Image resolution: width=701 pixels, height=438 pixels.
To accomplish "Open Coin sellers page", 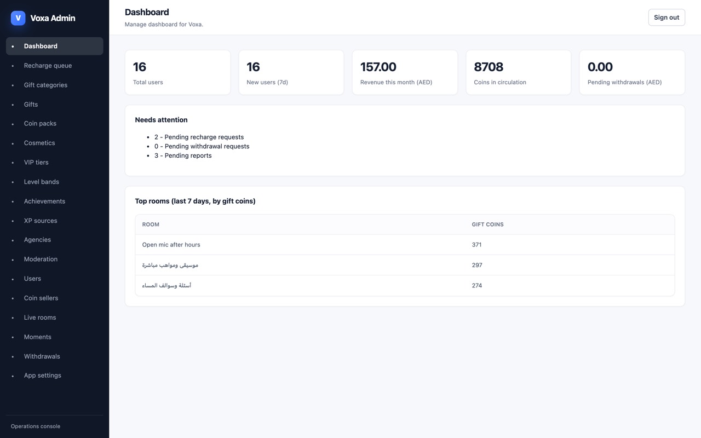I will click(x=54, y=298).
